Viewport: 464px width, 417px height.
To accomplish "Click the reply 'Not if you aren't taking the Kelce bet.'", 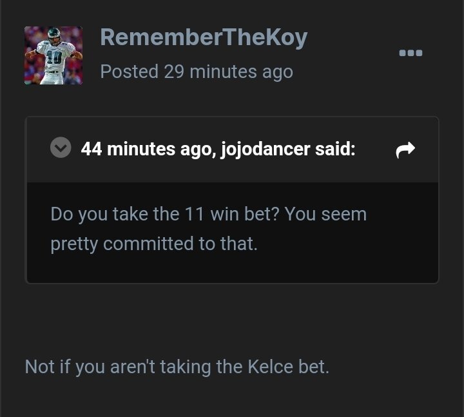I will [x=177, y=367].
